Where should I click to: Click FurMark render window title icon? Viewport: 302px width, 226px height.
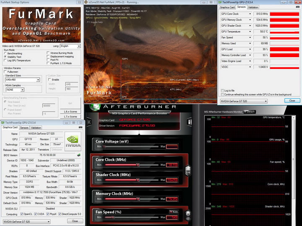pos(86,3)
